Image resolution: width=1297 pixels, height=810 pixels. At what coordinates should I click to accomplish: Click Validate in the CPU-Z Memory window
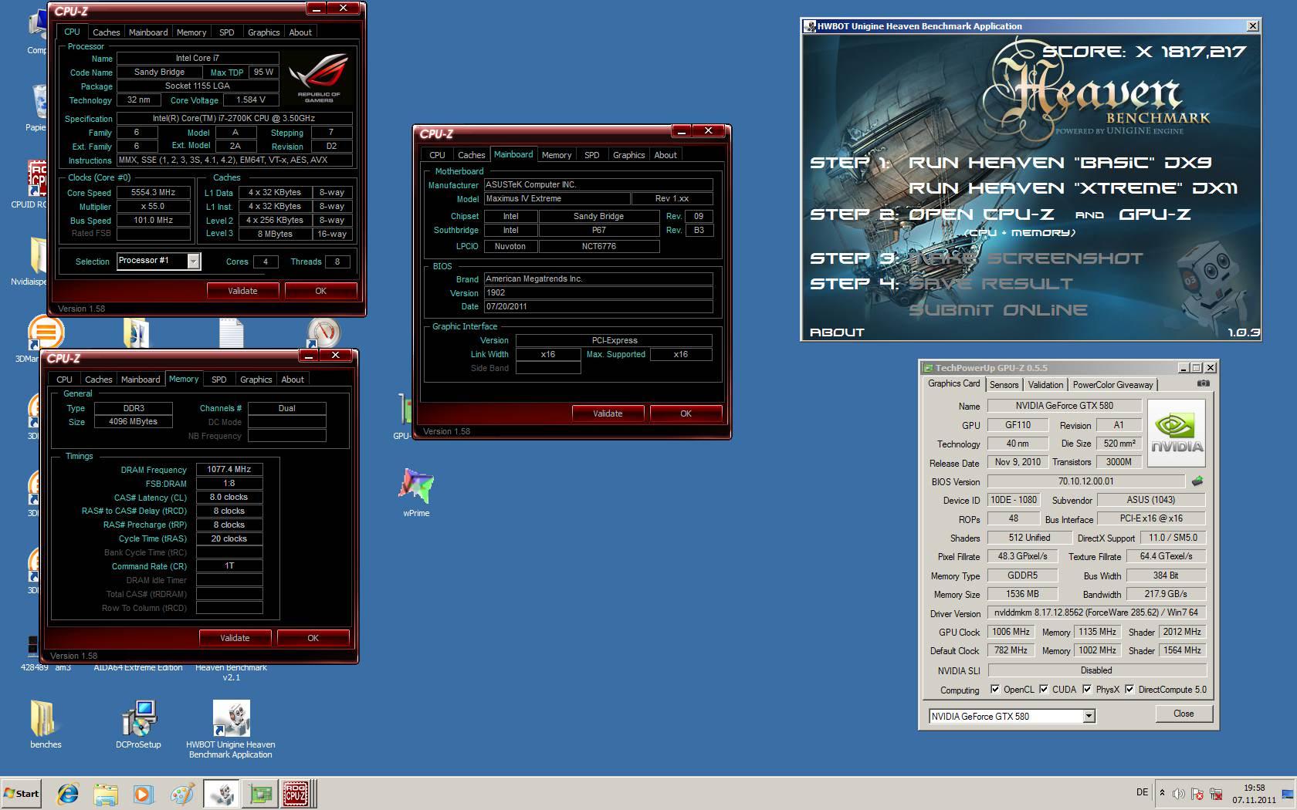[235, 638]
